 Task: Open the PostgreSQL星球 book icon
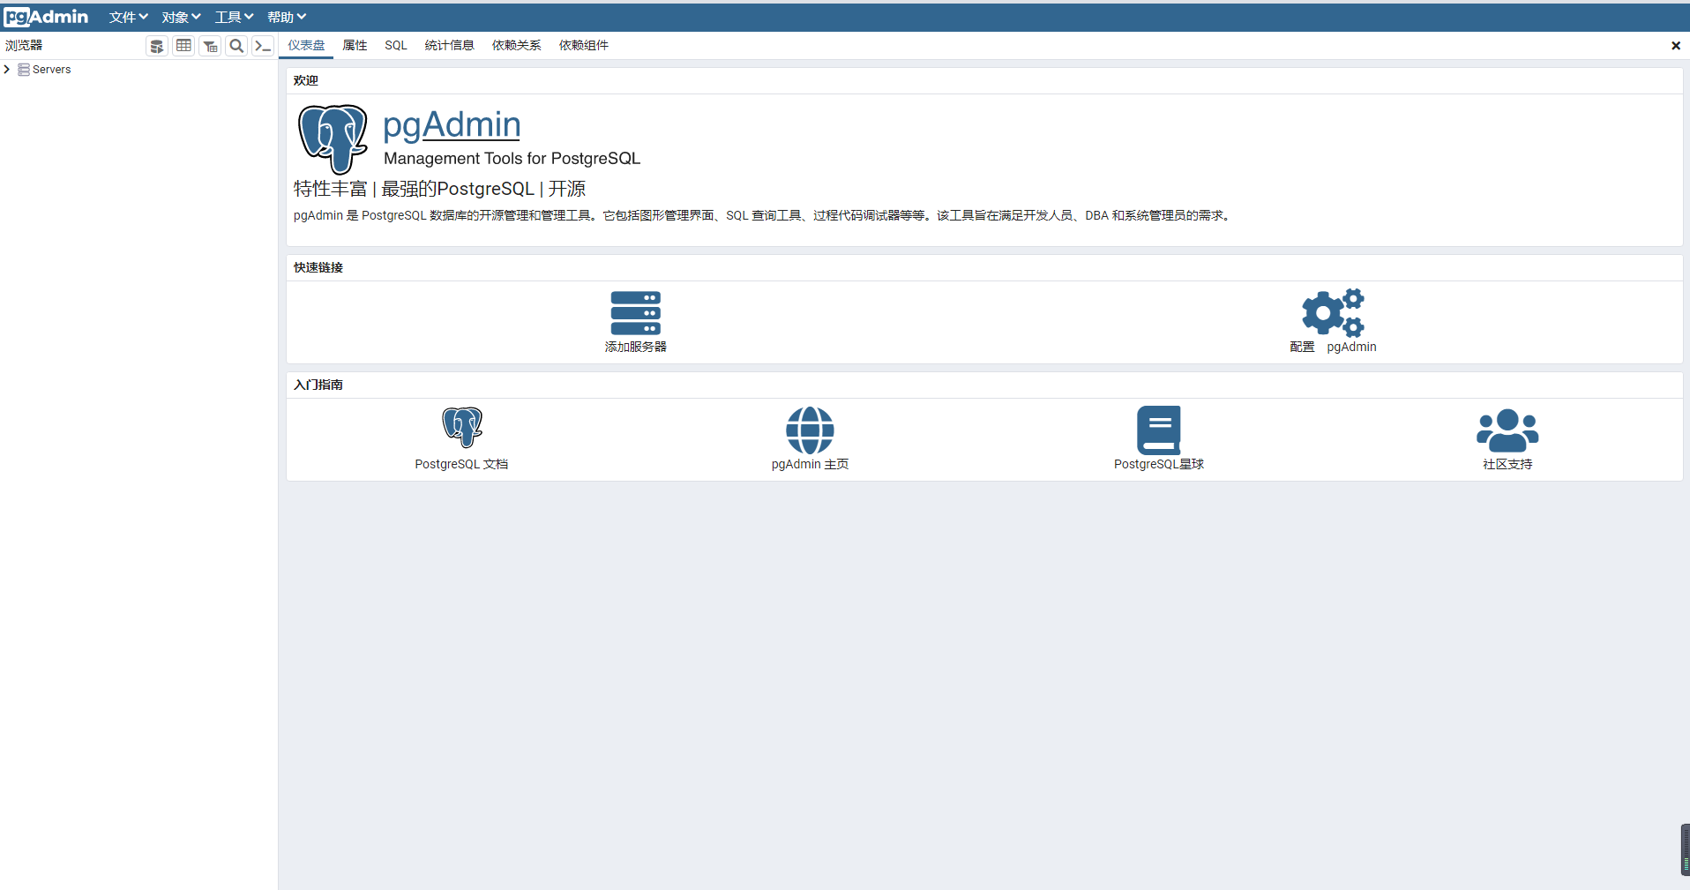(1158, 430)
